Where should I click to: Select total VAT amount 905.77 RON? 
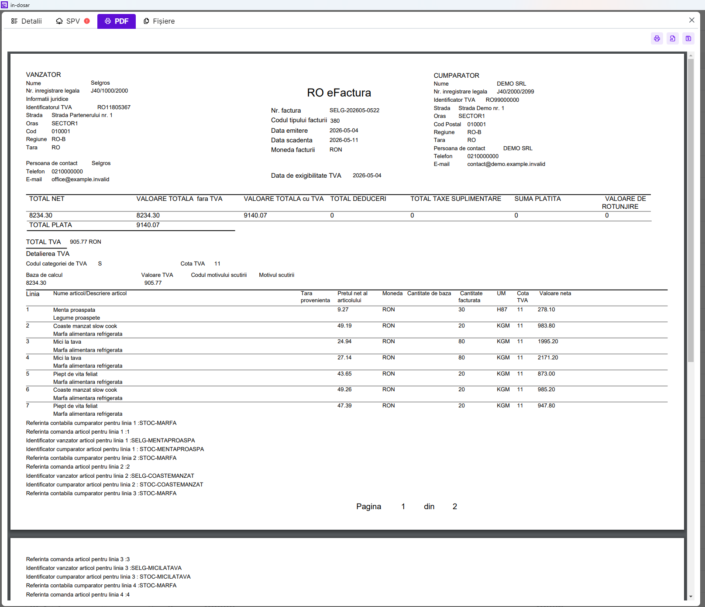[86, 242]
